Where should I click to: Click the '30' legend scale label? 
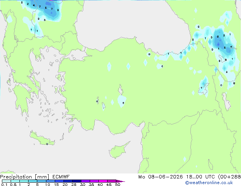coord(82,184)
